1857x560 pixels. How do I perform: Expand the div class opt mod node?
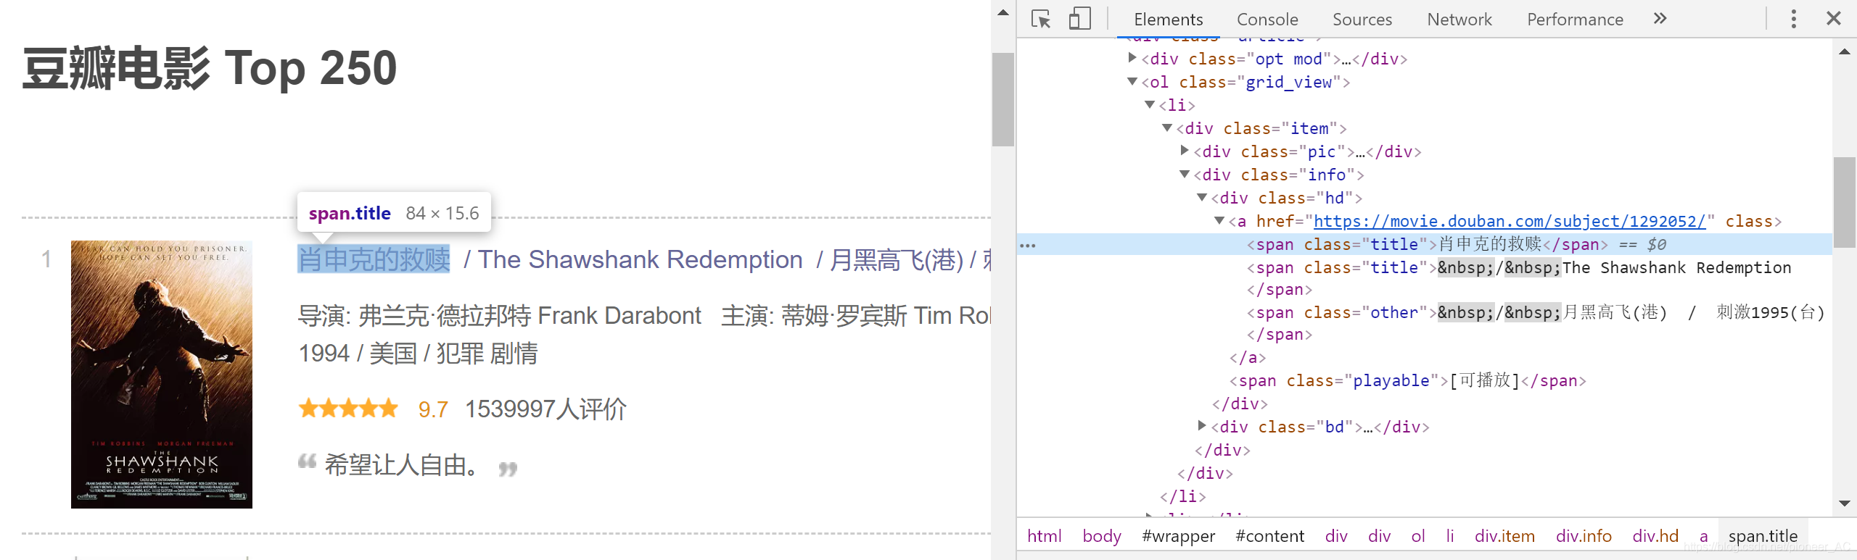[1132, 58]
